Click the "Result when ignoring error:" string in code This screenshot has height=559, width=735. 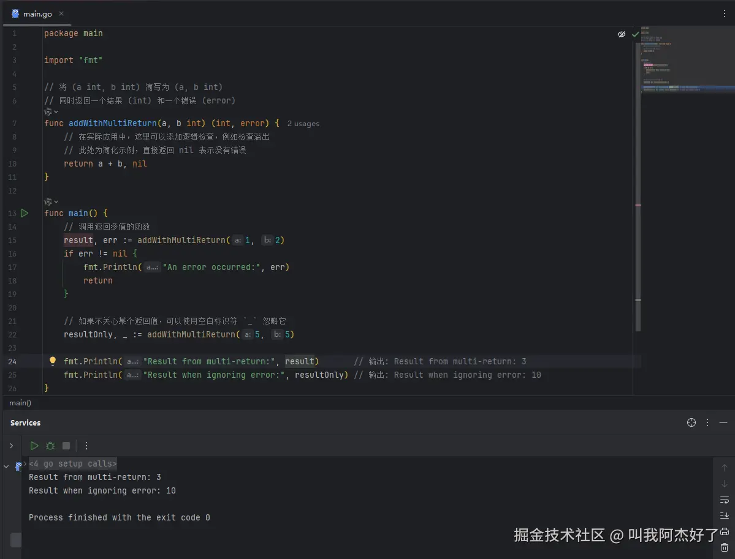[x=214, y=375]
